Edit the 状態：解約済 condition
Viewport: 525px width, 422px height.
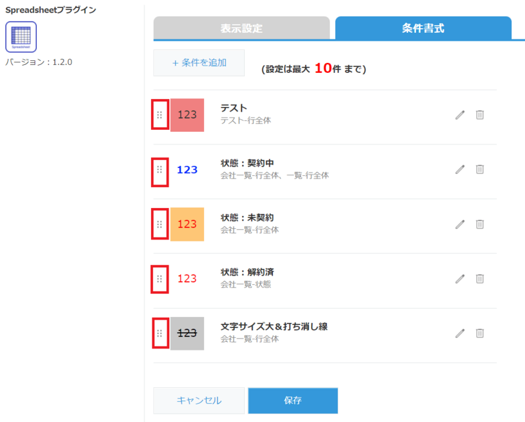tap(460, 278)
